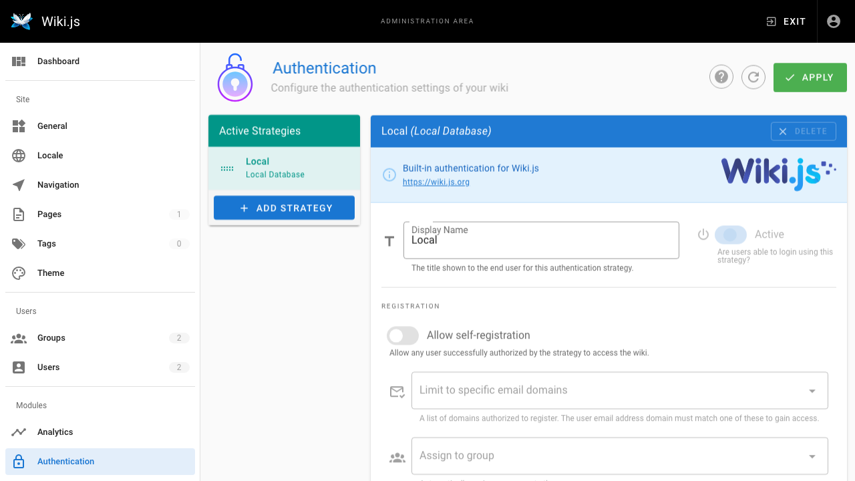This screenshot has width=855, height=481.
Task: Open the user account avatar menu
Action: pyautogui.click(x=833, y=21)
